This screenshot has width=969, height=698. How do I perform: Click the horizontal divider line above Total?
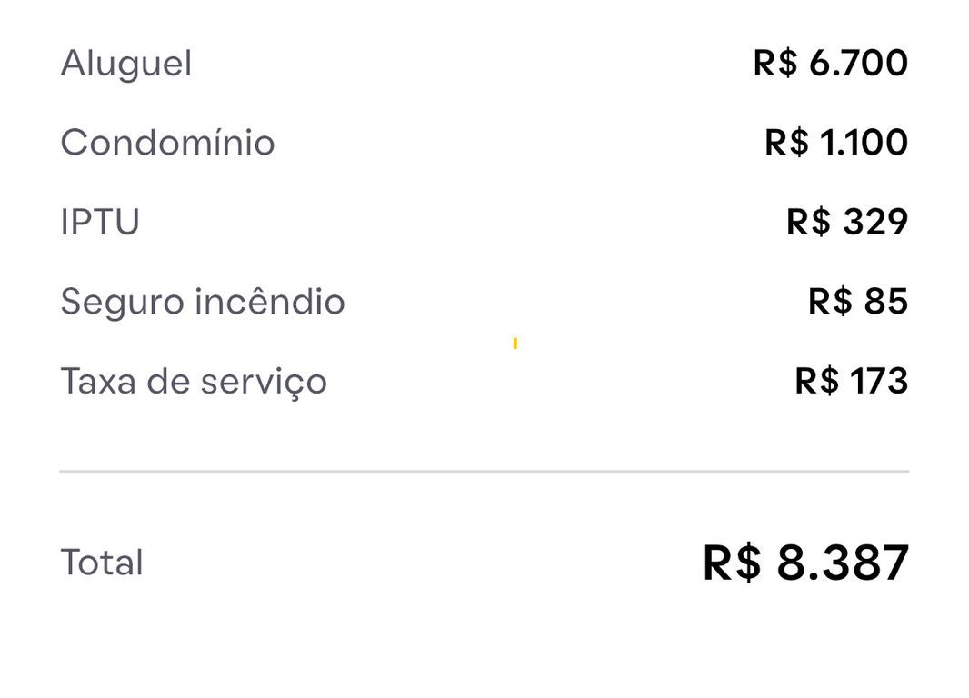484,472
